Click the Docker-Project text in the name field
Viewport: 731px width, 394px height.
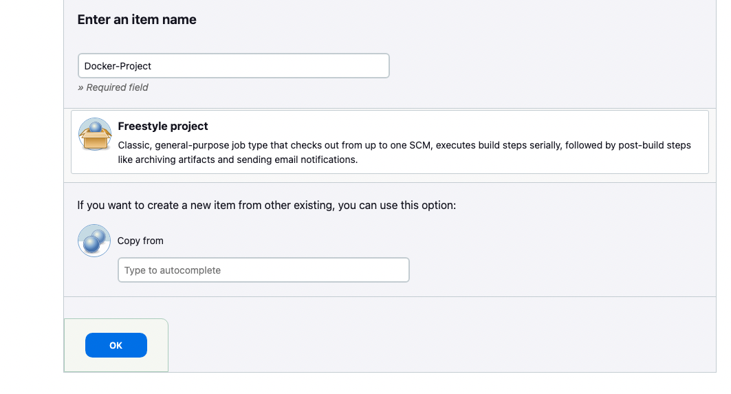pyautogui.click(x=118, y=66)
